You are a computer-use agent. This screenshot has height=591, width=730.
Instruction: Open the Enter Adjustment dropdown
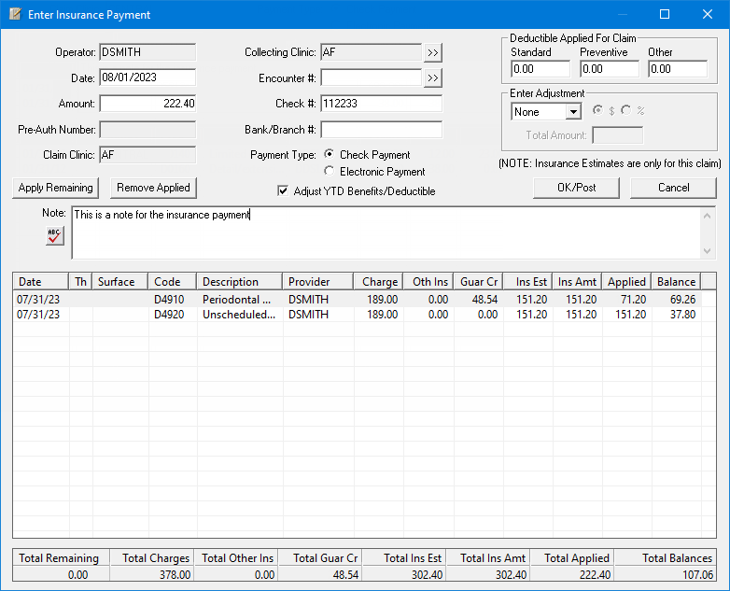573,112
